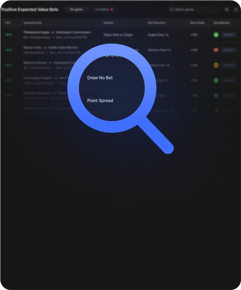Click the filter icon beside the search box
This screenshot has width=241, height=290.
[x=227, y=9]
